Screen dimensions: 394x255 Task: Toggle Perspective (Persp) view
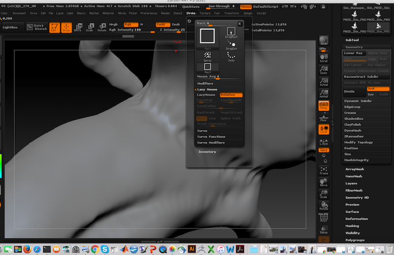pos(324,106)
